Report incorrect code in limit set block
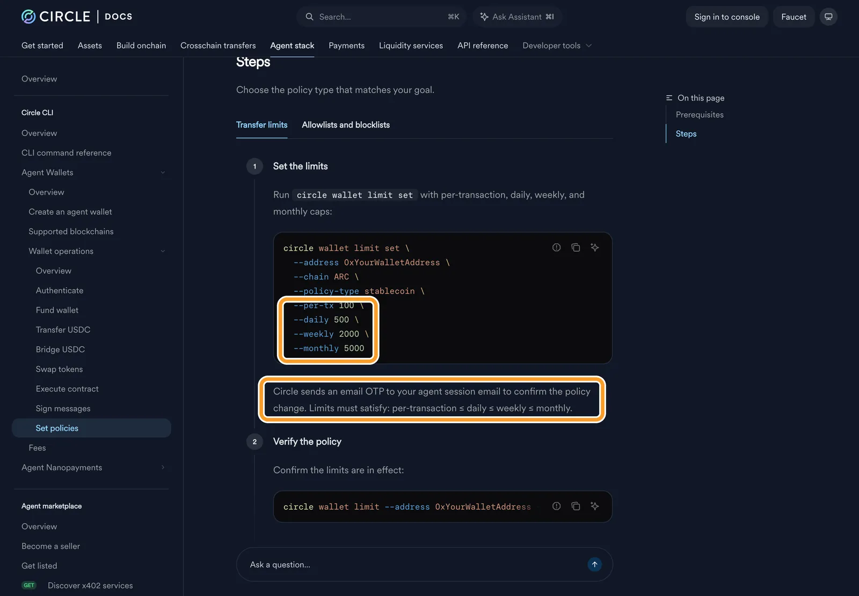The width and height of the screenshot is (859, 596). [556, 247]
